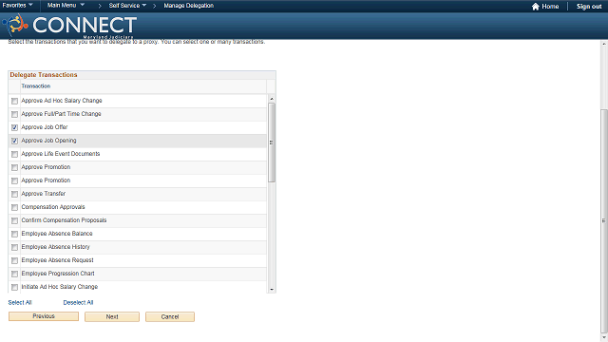Open the Main Menu dropdown
The image size is (608, 342).
(x=66, y=5)
